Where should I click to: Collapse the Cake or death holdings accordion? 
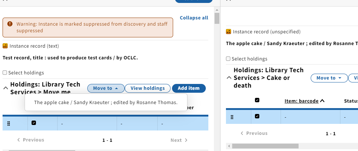pyautogui.click(x=229, y=78)
